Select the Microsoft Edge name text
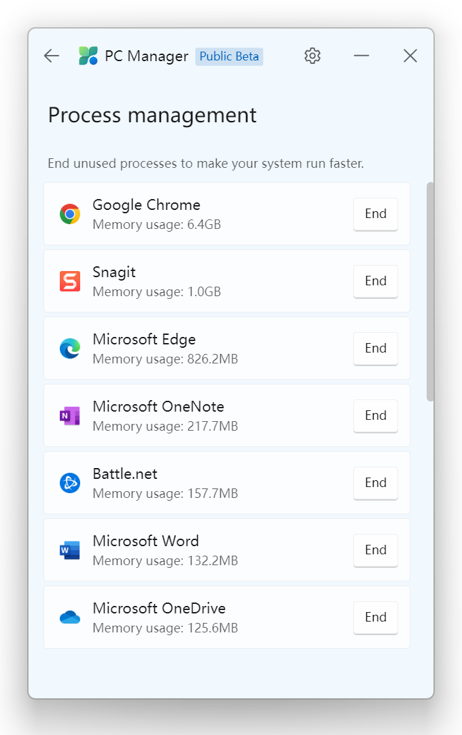The image size is (462, 735). pyautogui.click(x=144, y=340)
